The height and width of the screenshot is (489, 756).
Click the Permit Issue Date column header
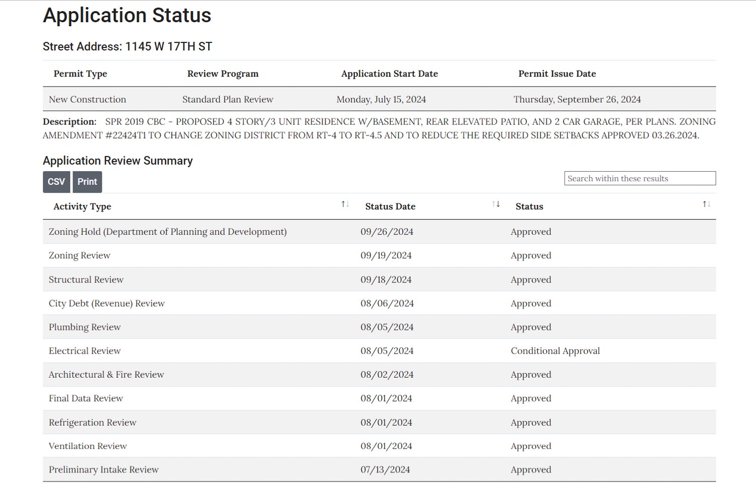[x=557, y=74]
